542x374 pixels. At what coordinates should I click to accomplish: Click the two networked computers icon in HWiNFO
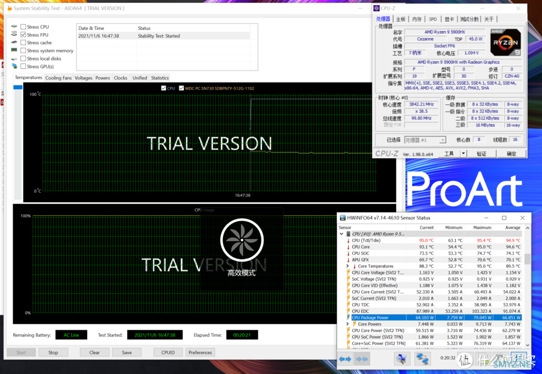click(422, 359)
